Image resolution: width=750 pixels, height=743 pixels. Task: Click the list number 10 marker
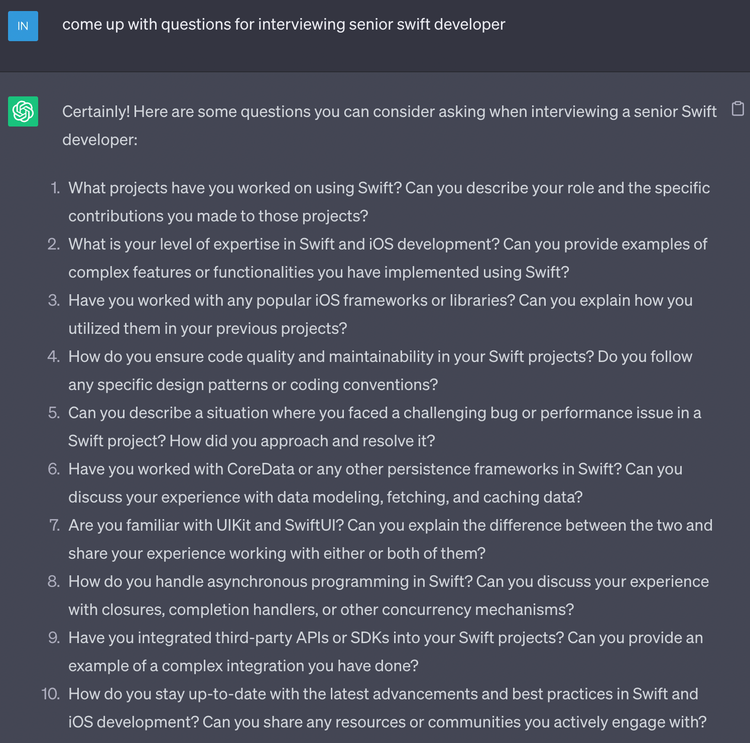click(51, 694)
